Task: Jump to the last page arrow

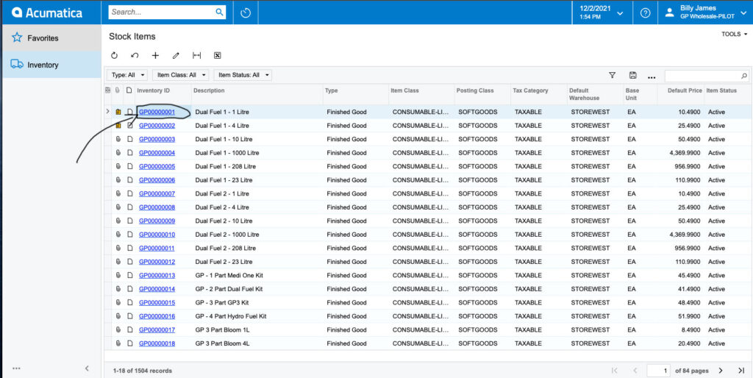Action: (x=741, y=371)
